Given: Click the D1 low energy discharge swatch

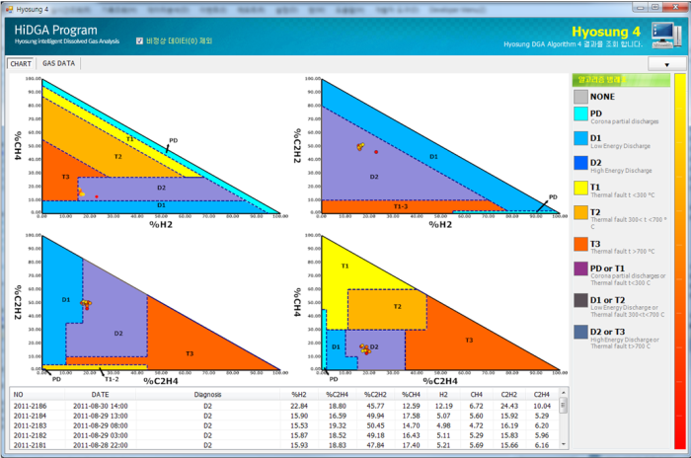Looking at the screenshot, I should [x=580, y=138].
